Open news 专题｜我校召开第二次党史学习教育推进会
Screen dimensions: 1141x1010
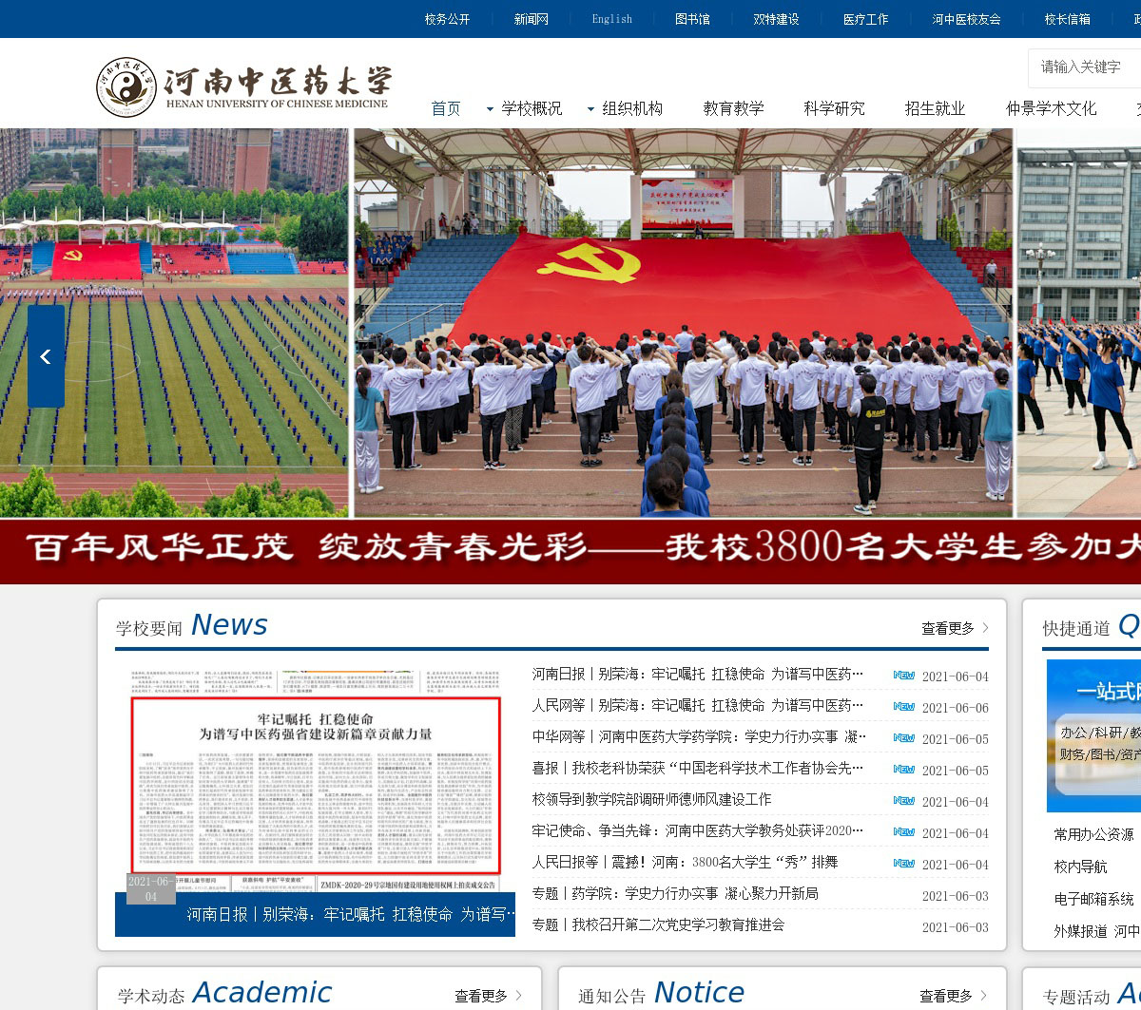pyautogui.click(x=658, y=925)
